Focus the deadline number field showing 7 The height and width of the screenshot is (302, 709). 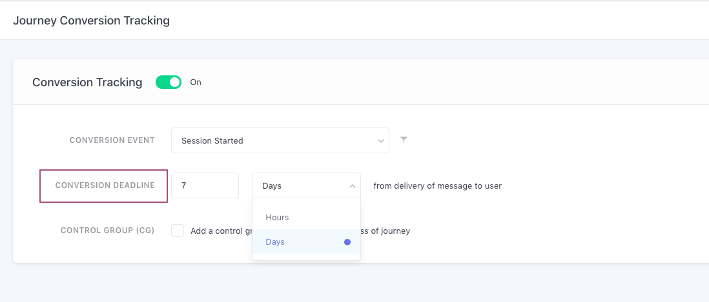pyautogui.click(x=205, y=185)
